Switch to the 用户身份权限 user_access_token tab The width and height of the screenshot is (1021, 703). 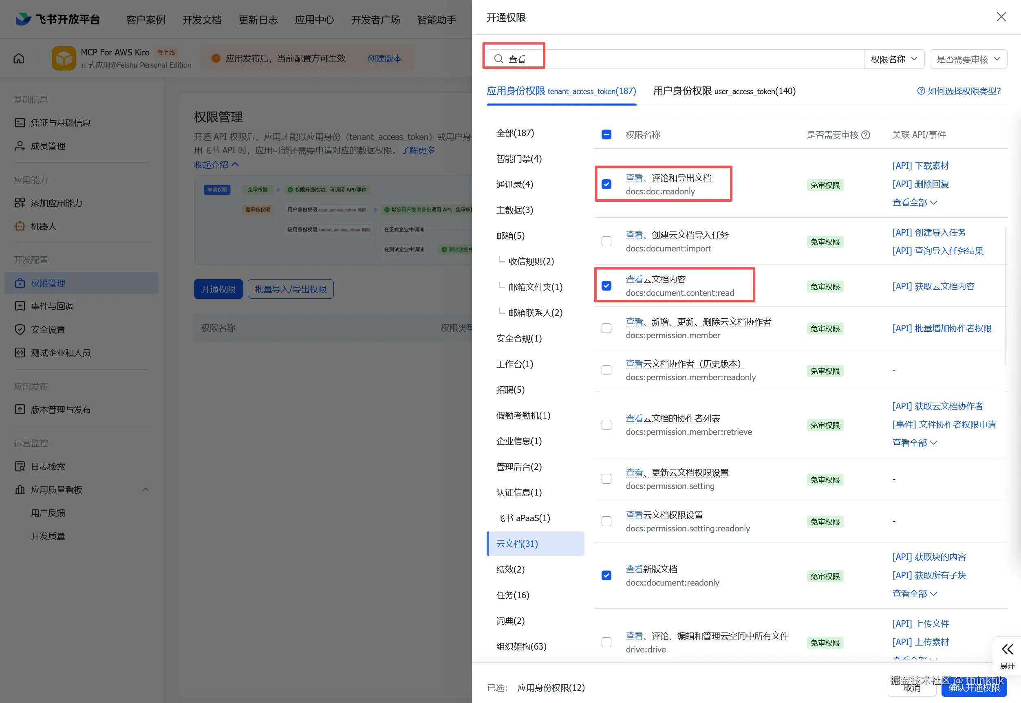[x=724, y=91]
